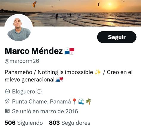Open the 803 Seguidores followers list
141x130 pixels.
[70, 123]
